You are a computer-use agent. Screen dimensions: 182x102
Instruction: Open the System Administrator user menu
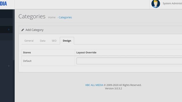[172, 3]
